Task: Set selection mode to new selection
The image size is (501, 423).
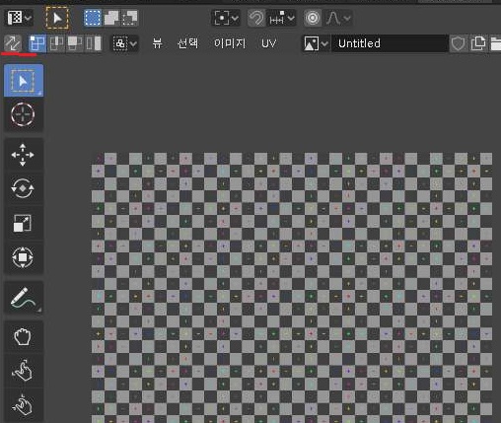Action: click(93, 18)
